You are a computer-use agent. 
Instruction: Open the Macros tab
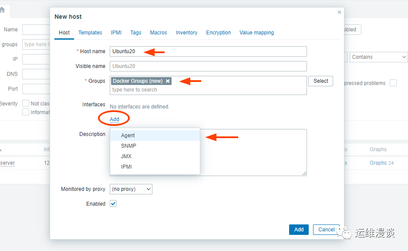coord(158,33)
